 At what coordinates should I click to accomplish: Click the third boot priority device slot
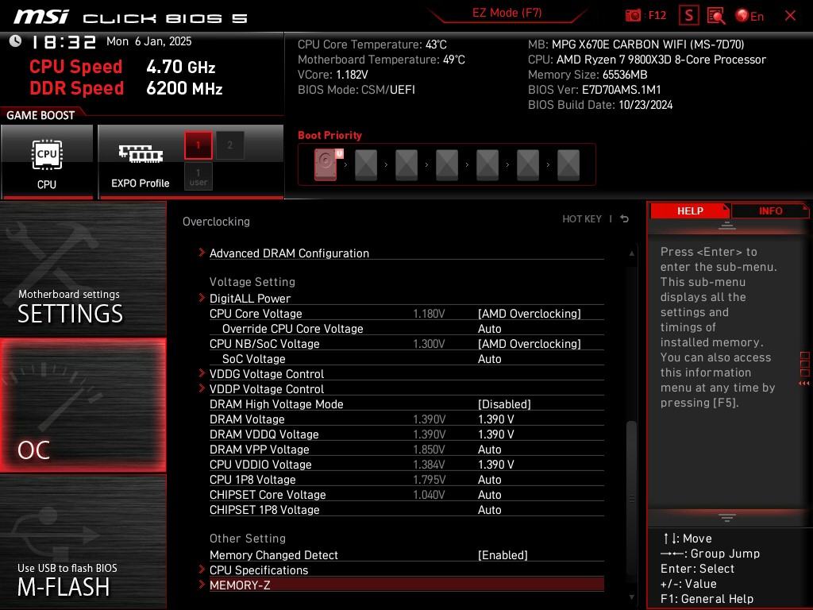[406, 165]
